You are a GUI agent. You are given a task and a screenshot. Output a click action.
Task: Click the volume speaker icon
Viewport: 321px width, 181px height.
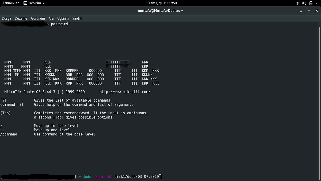pyautogui.click(x=304, y=3)
